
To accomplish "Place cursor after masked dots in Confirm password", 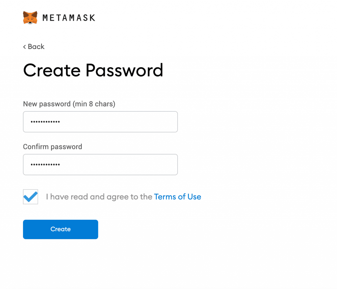I will [x=61, y=165].
